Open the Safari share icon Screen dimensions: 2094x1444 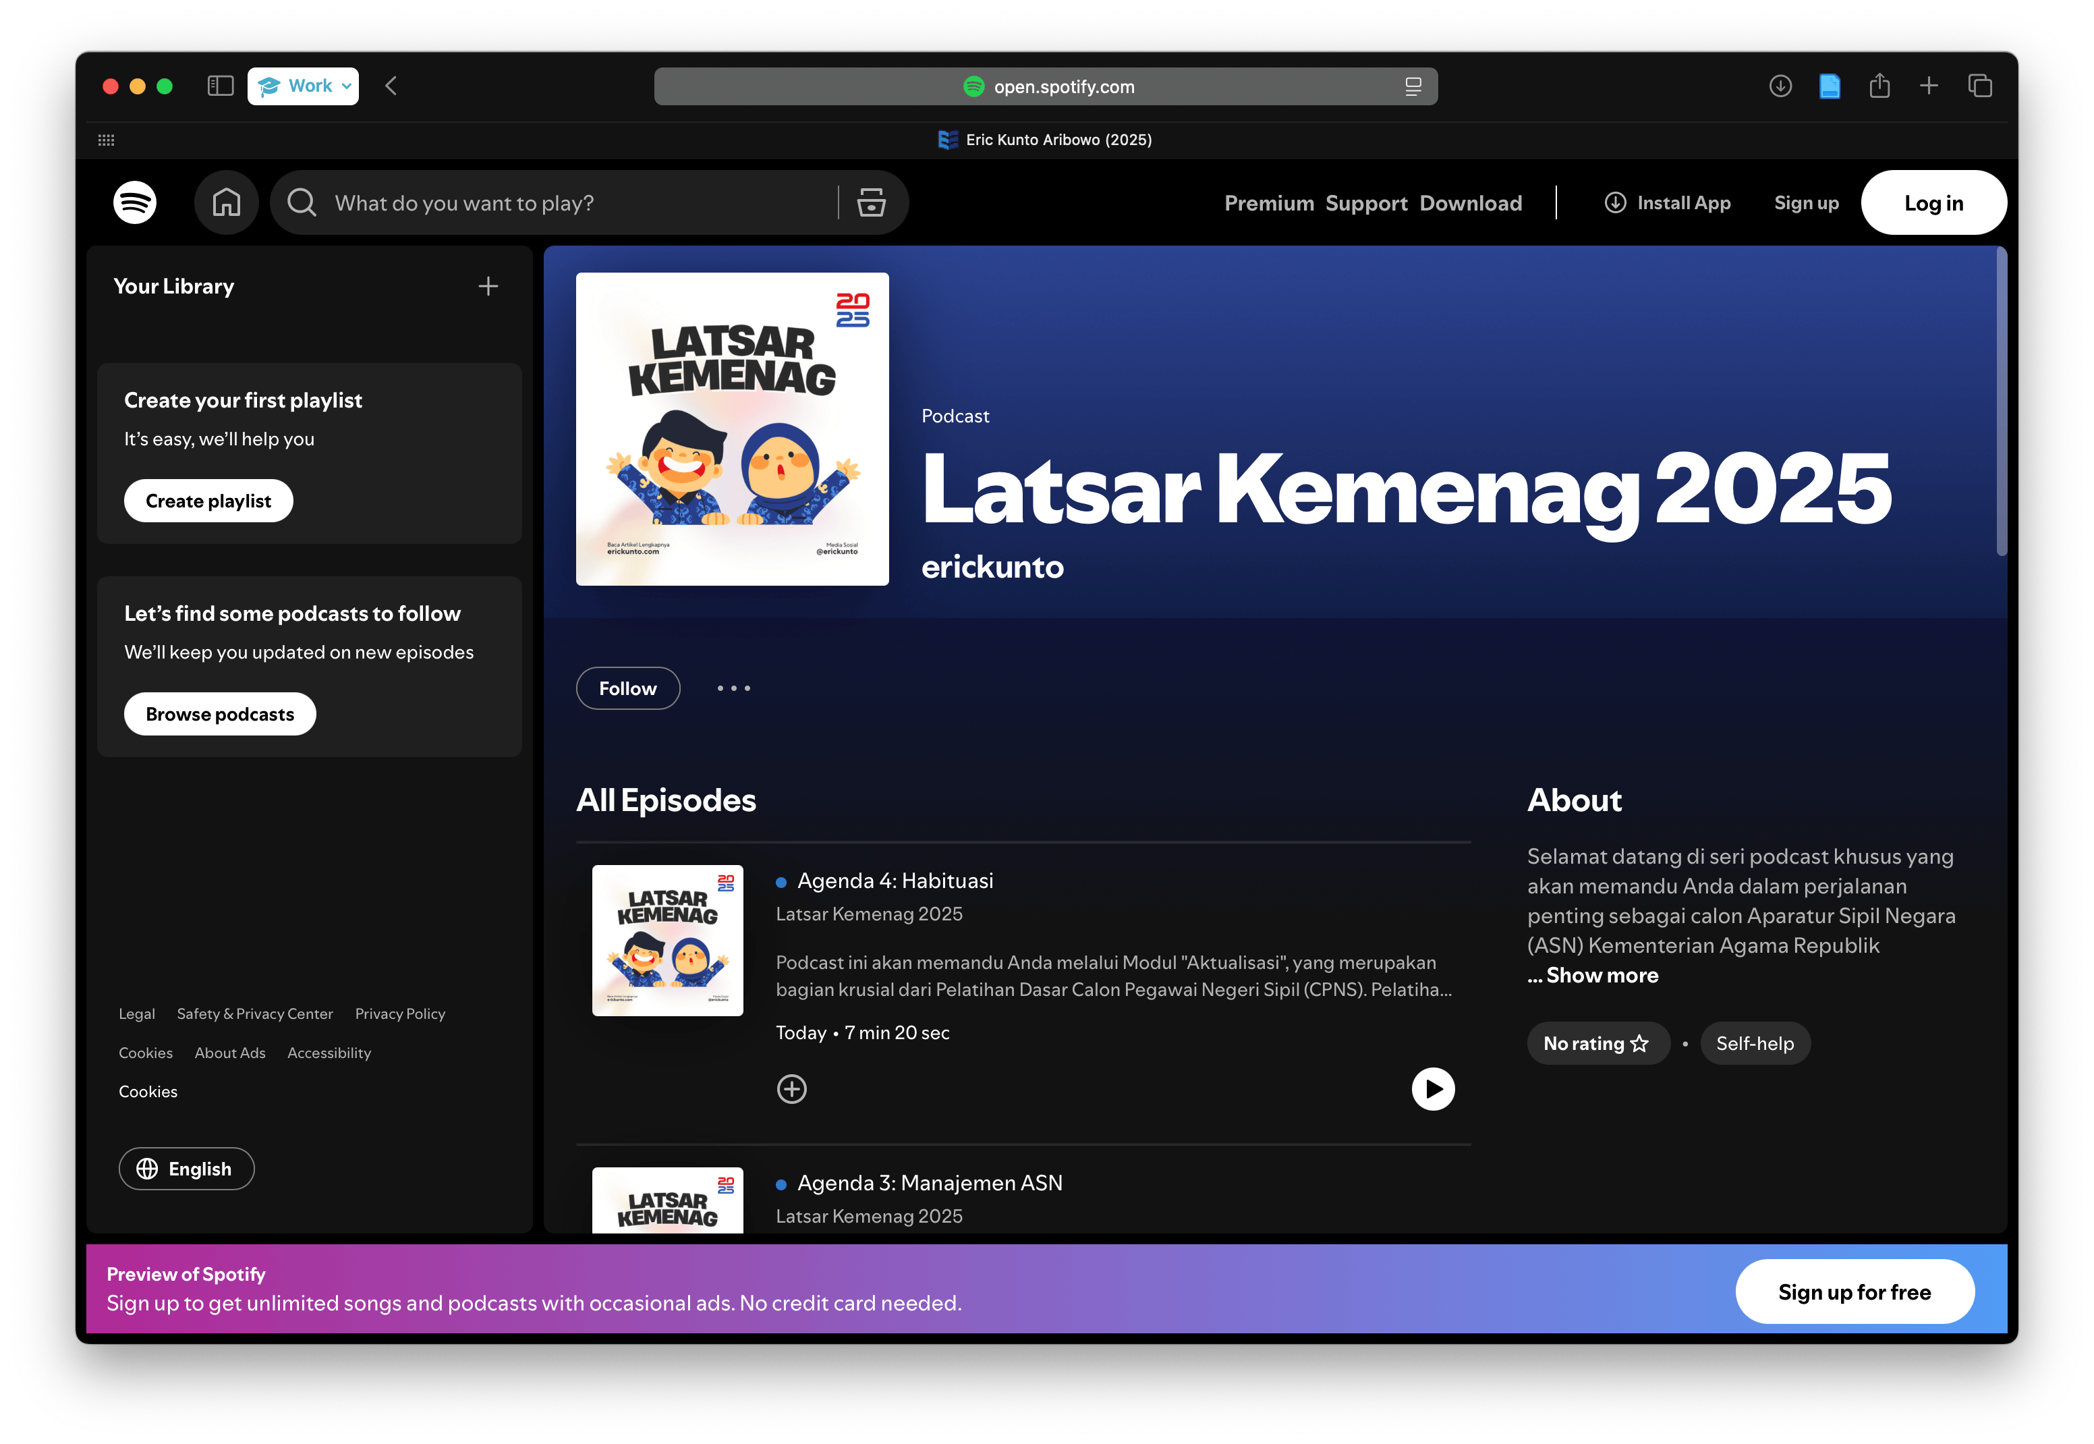point(1879,86)
